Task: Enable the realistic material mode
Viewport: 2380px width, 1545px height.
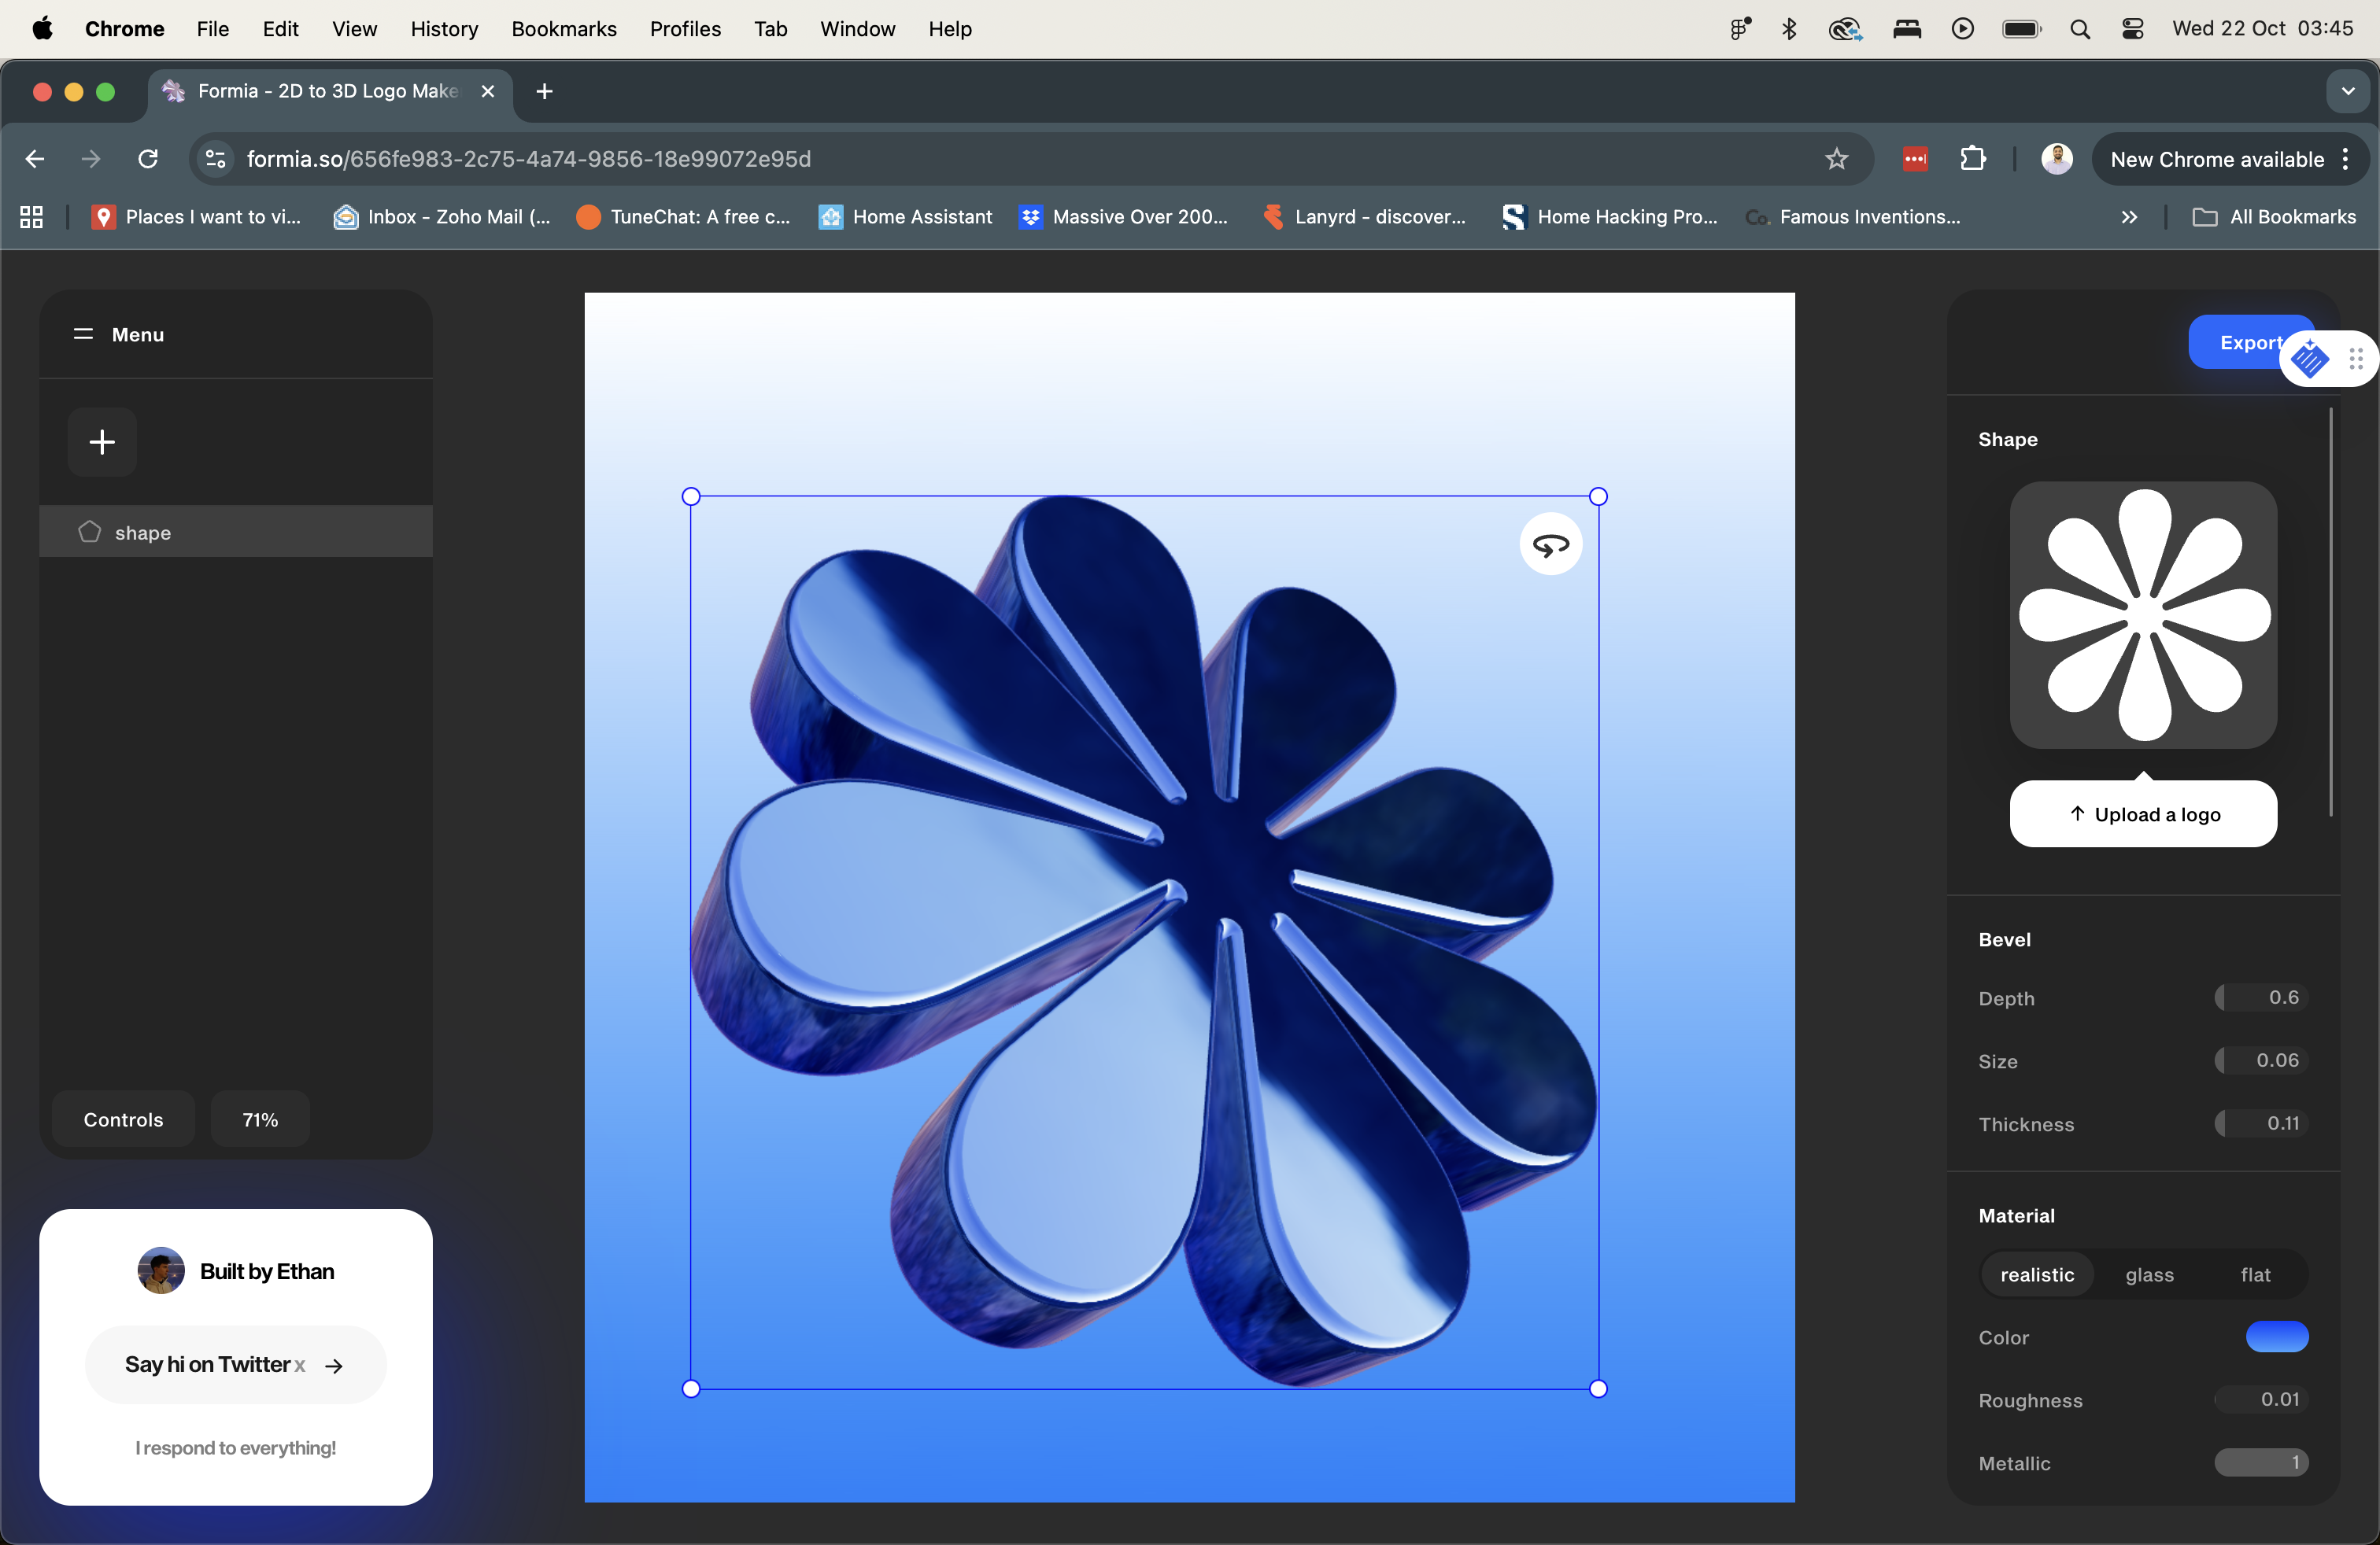Action: coord(2037,1274)
